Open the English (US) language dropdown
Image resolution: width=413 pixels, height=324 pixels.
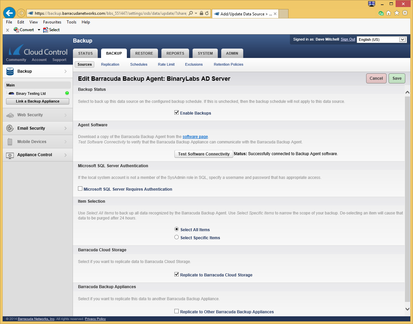click(x=382, y=40)
